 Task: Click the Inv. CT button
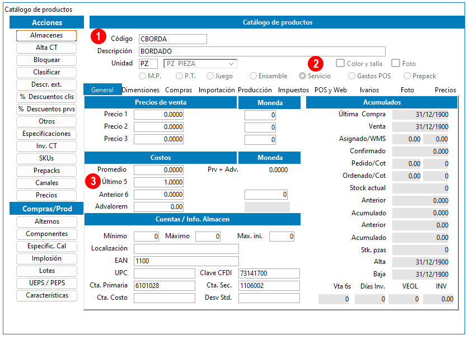[x=46, y=146]
